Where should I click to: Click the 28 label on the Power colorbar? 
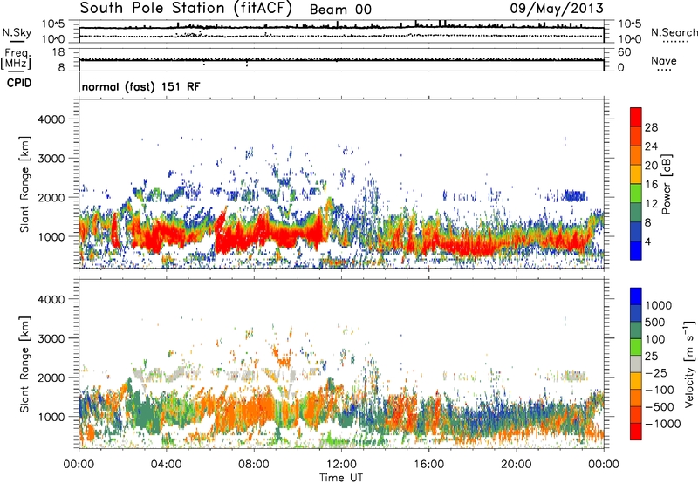click(651, 127)
